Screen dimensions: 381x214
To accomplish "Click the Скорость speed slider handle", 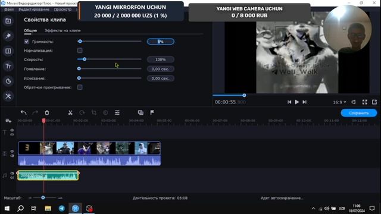I will point(85,59).
